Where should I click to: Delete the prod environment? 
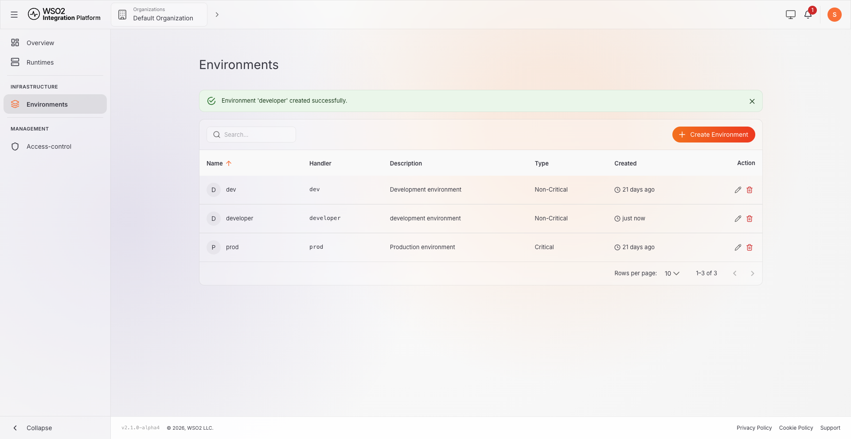(x=750, y=247)
